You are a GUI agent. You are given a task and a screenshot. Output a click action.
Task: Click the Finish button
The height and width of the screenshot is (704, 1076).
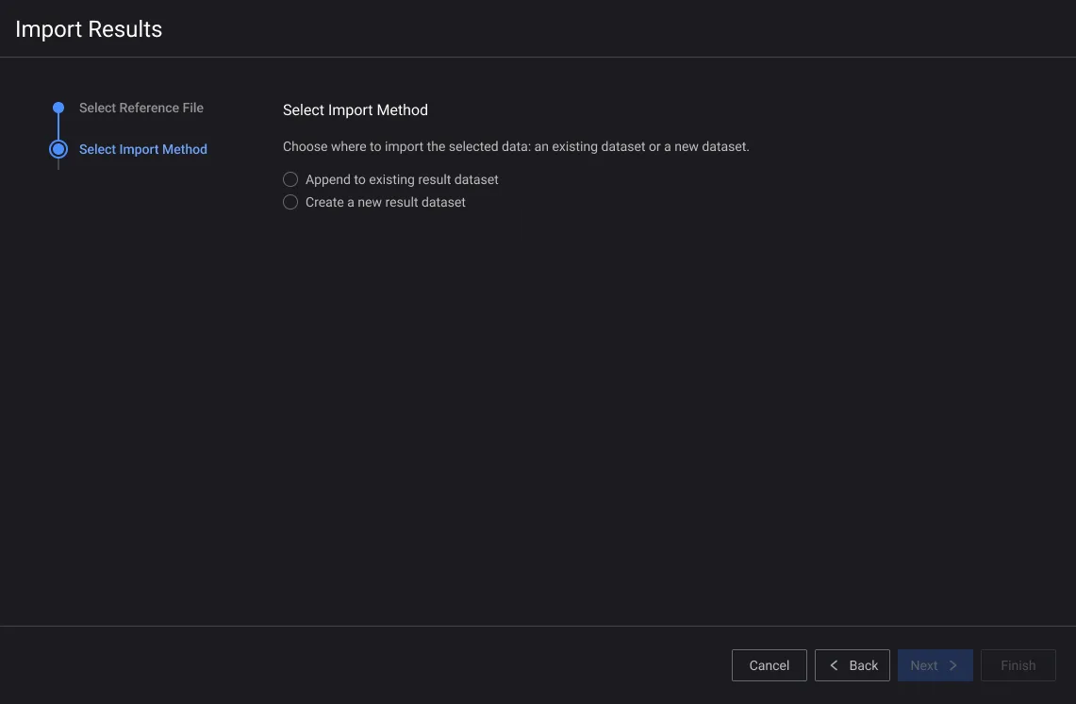(x=1018, y=665)
